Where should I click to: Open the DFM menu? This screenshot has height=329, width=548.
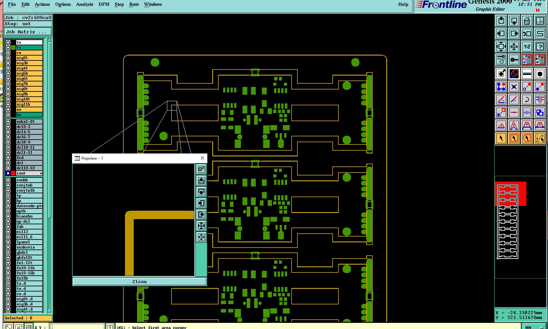[104, 4]
